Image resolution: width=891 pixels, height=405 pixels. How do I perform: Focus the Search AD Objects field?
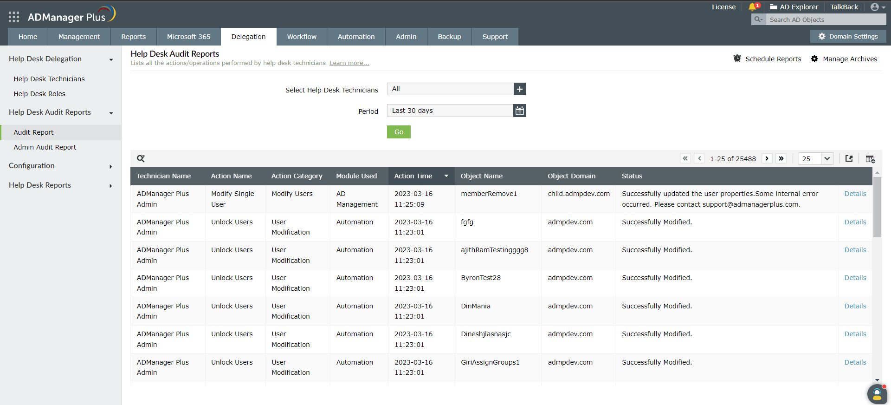pos(826,20)
